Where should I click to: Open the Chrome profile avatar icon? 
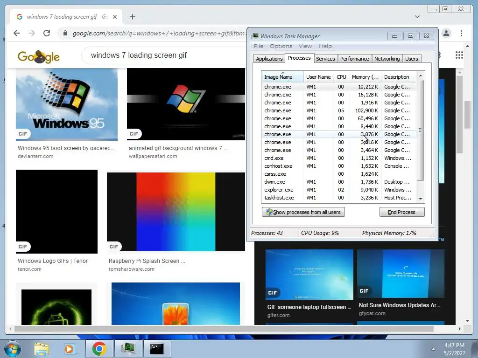click(x=446, y=33)
